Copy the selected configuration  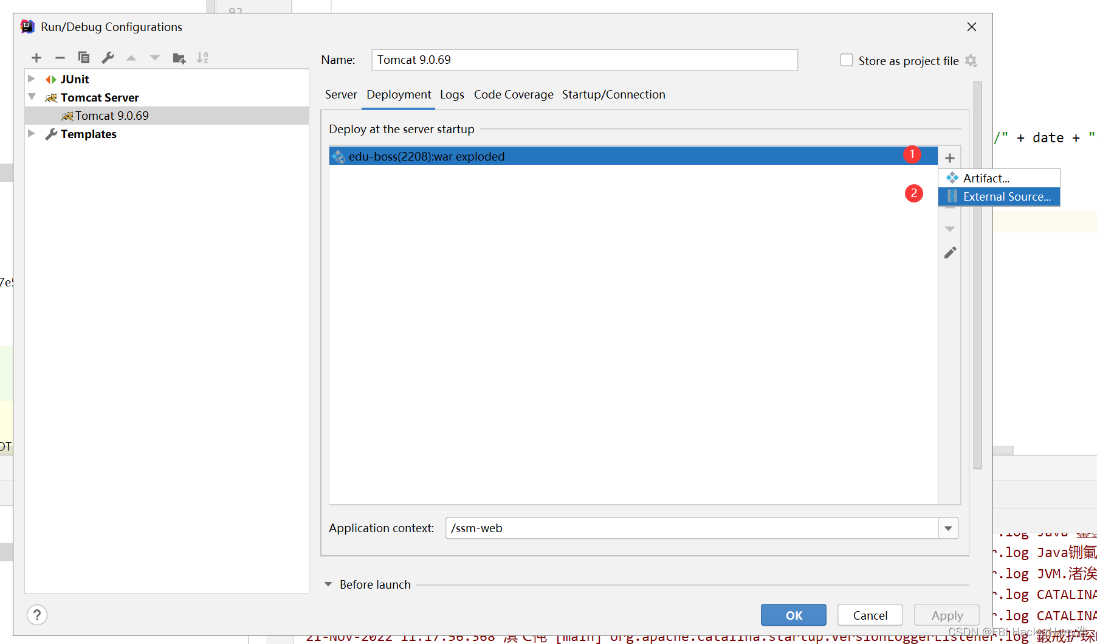(x=84, y=58)
